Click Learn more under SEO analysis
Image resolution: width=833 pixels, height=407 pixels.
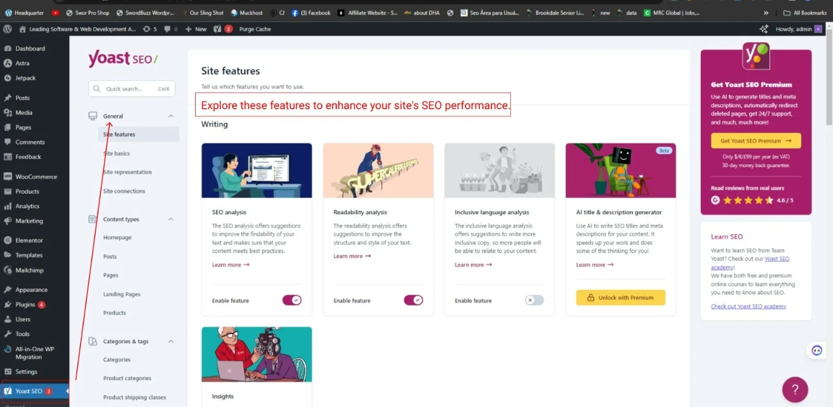coord(231,265)
